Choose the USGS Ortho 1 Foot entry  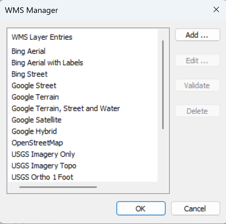point(42,177)
